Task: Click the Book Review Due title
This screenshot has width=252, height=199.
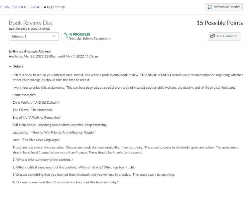Action: 31,23
